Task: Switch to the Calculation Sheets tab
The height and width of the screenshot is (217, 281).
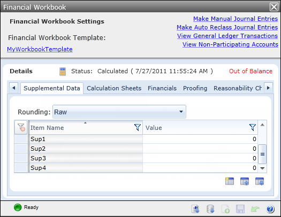Action: 114,88
